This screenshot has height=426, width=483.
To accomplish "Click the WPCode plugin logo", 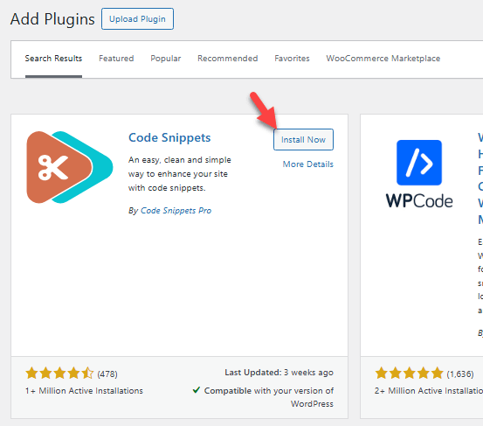I will [x=419, y=174].
